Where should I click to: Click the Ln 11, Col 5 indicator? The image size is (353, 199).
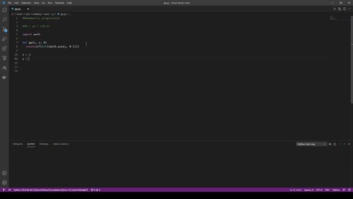click(296, 190)
